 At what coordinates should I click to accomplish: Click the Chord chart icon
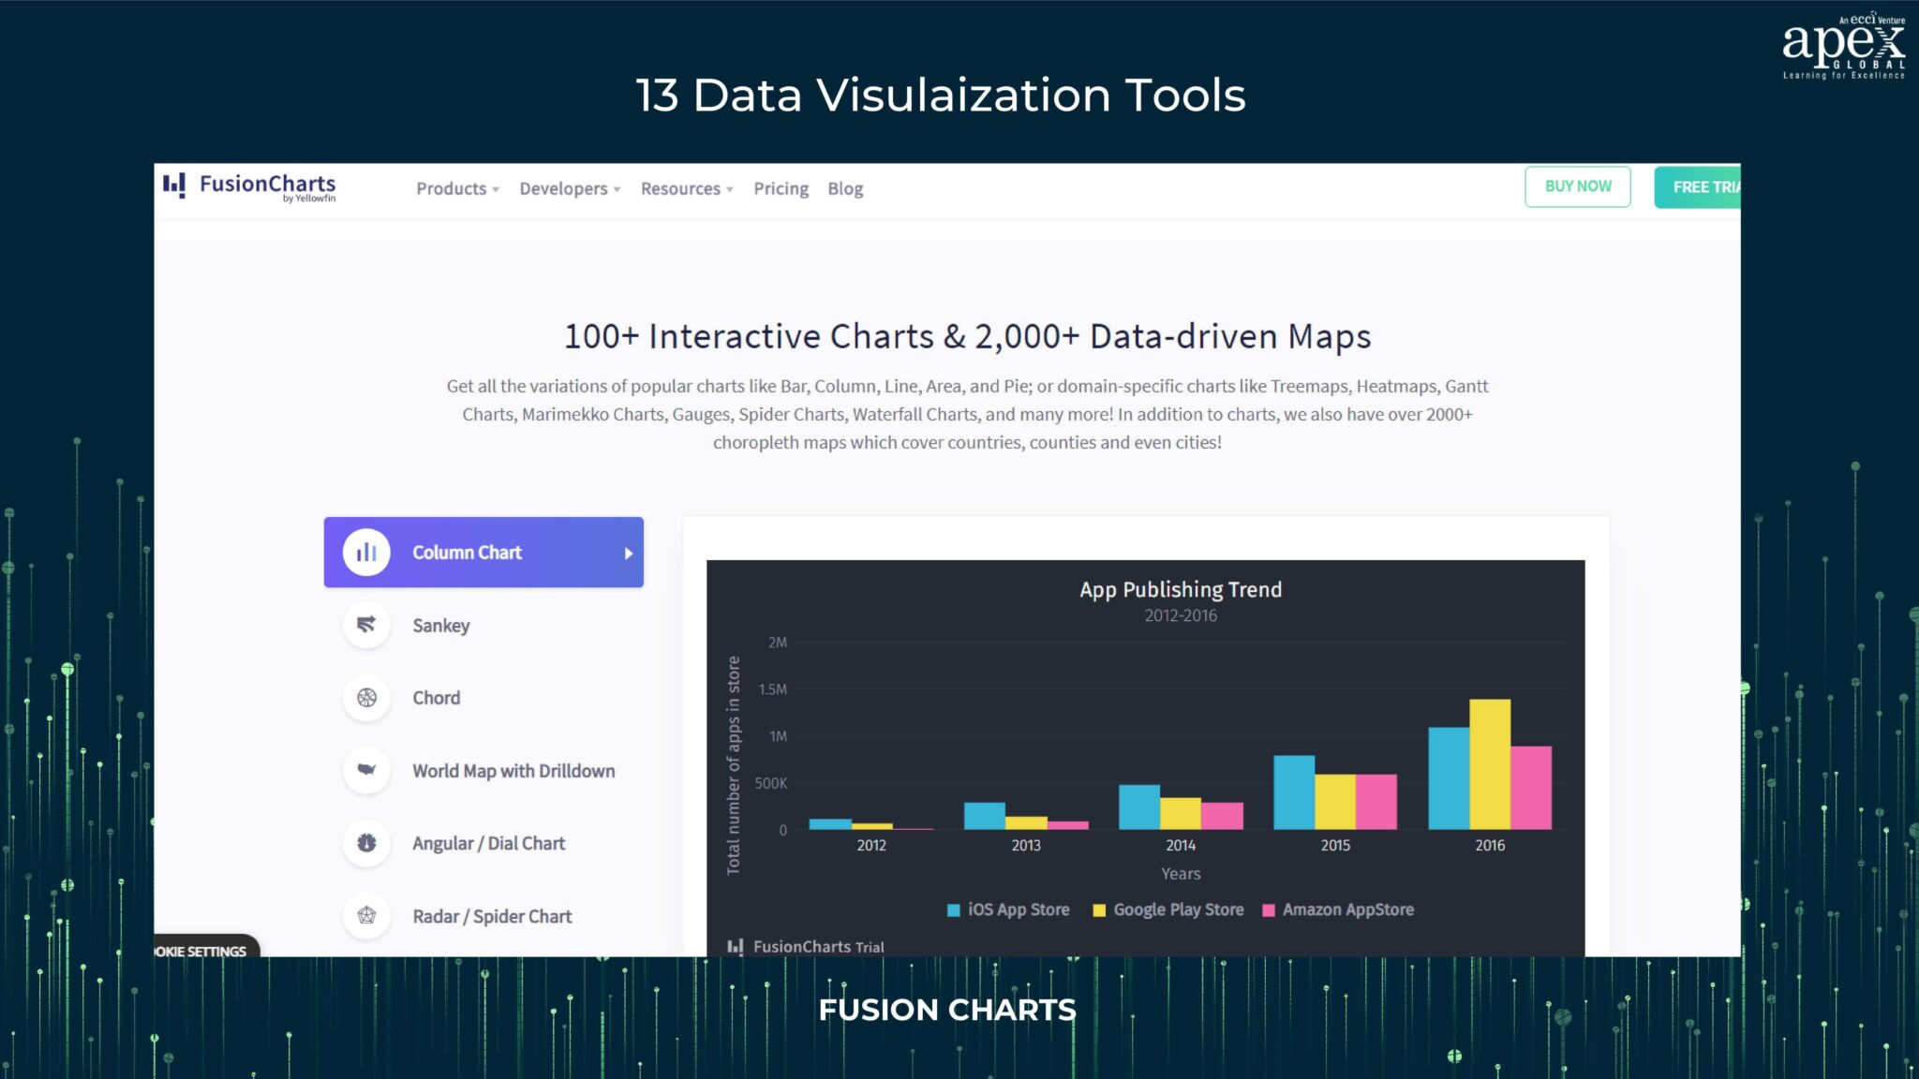point(366,698)
